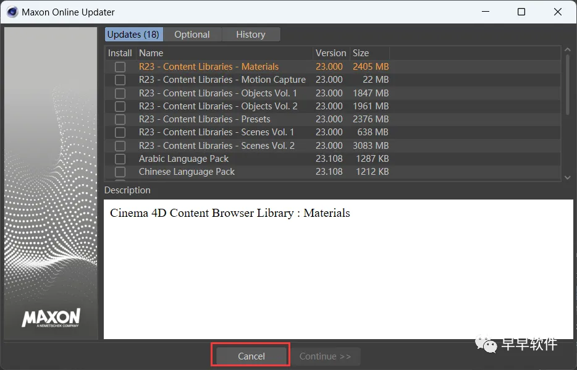Tick install checkbox for Objects Vol. 2
This screenshot has width=577, height=370.
click(x=120, y=106)
